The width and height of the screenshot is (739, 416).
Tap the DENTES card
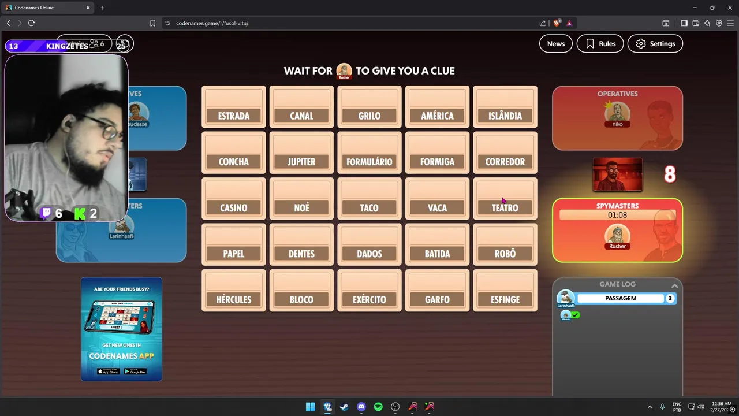point(301,245)
